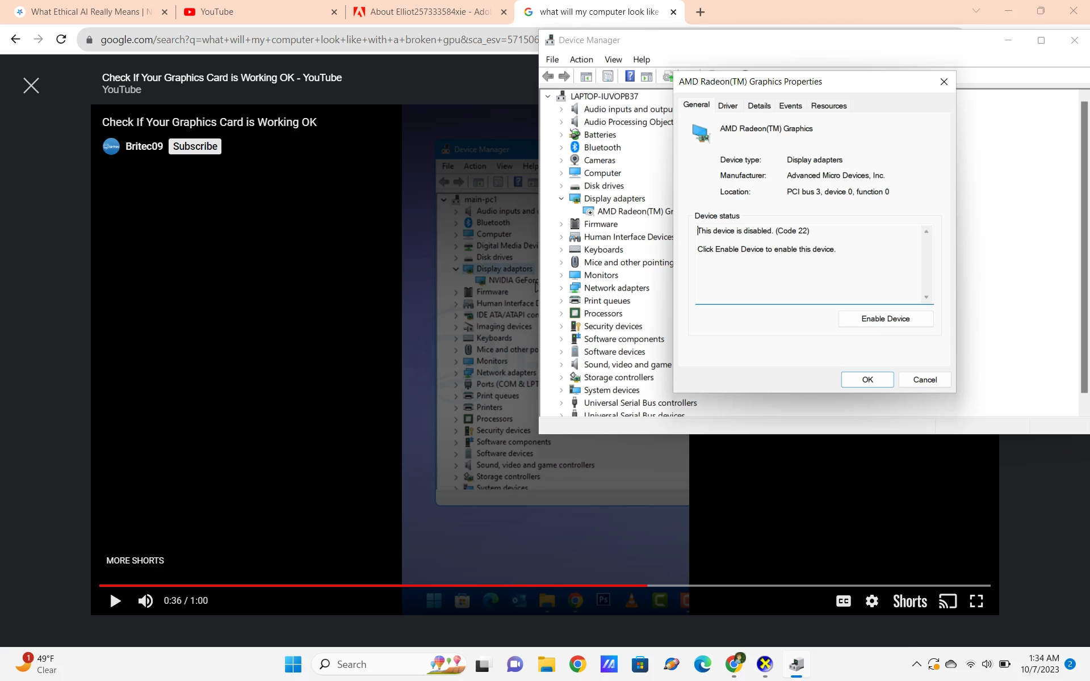
Task: Click the Cast to TV icon
Action: (948, 601)
